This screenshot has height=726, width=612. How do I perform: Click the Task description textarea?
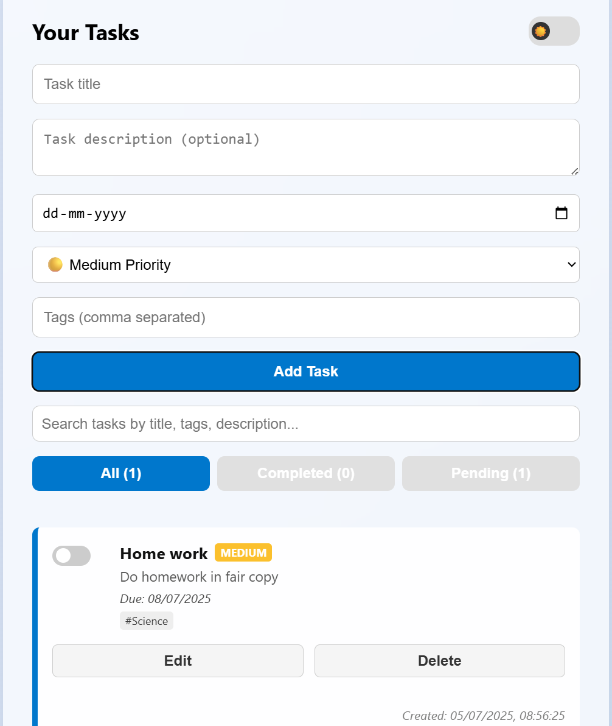(306, 147)
